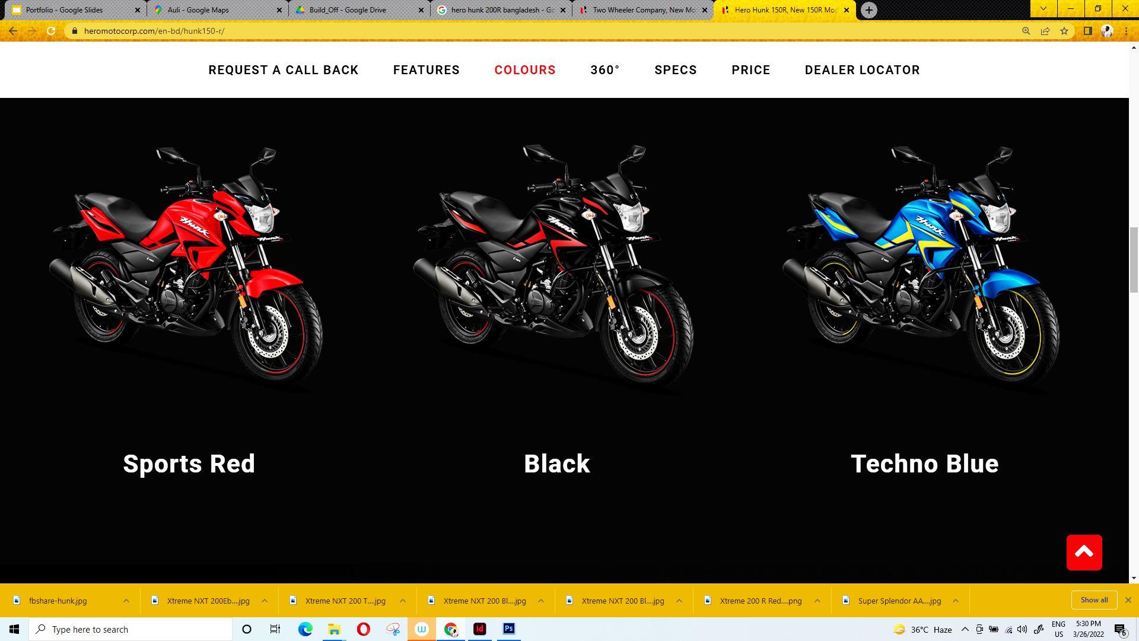Click the browser reload icon
Screen dimensions: 1139x641
point(51,31)
